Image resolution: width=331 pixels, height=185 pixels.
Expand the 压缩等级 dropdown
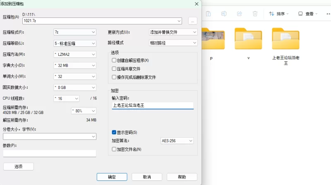74,43
